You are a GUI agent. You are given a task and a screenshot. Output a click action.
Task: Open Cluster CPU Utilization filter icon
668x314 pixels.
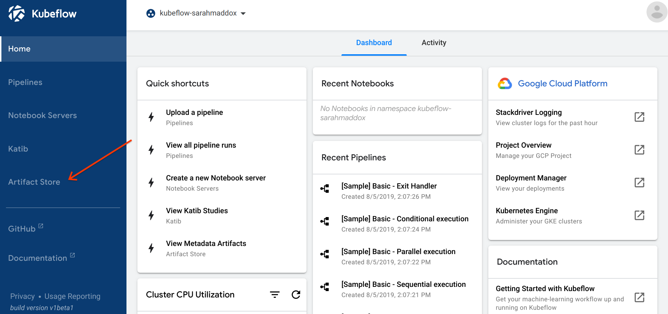[275, 295]
